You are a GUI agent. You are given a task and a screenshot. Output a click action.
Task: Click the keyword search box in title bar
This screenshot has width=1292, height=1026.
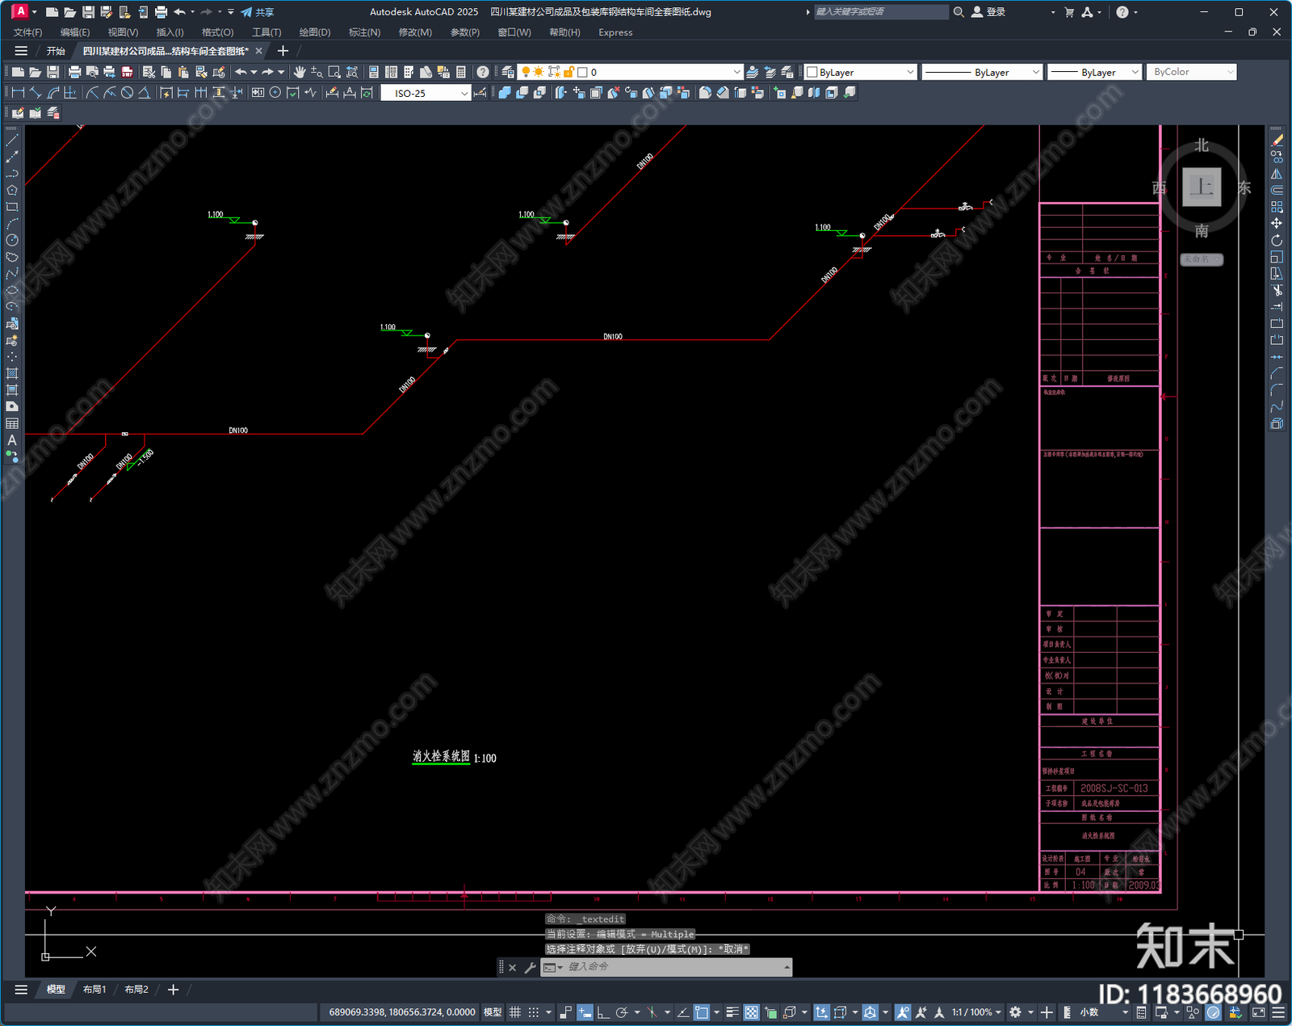[x=881, y=12]
